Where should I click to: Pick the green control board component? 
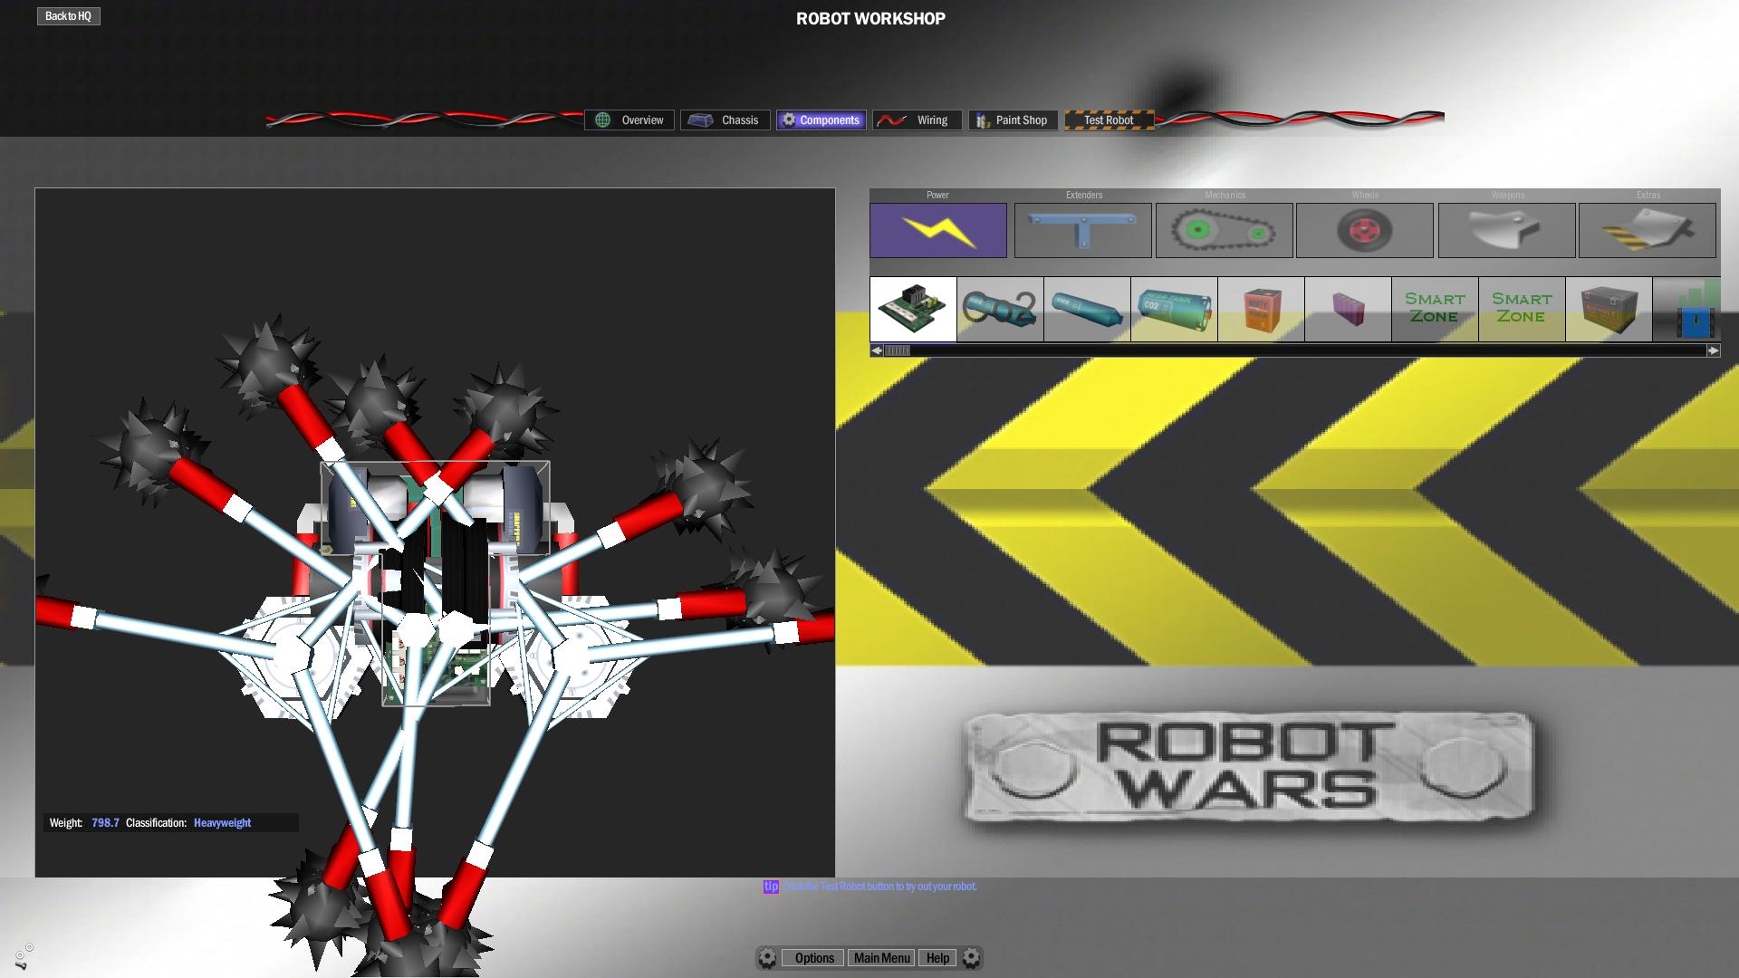(x=913, y=310)
